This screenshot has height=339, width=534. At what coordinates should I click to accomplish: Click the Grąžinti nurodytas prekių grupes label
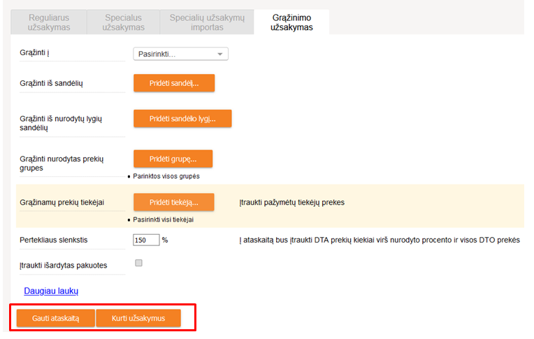[62, 164]
